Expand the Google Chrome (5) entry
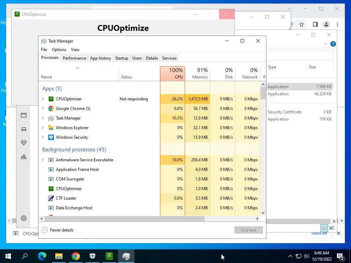The width and height of the screenshot is (351, 263). coord(43,109)
